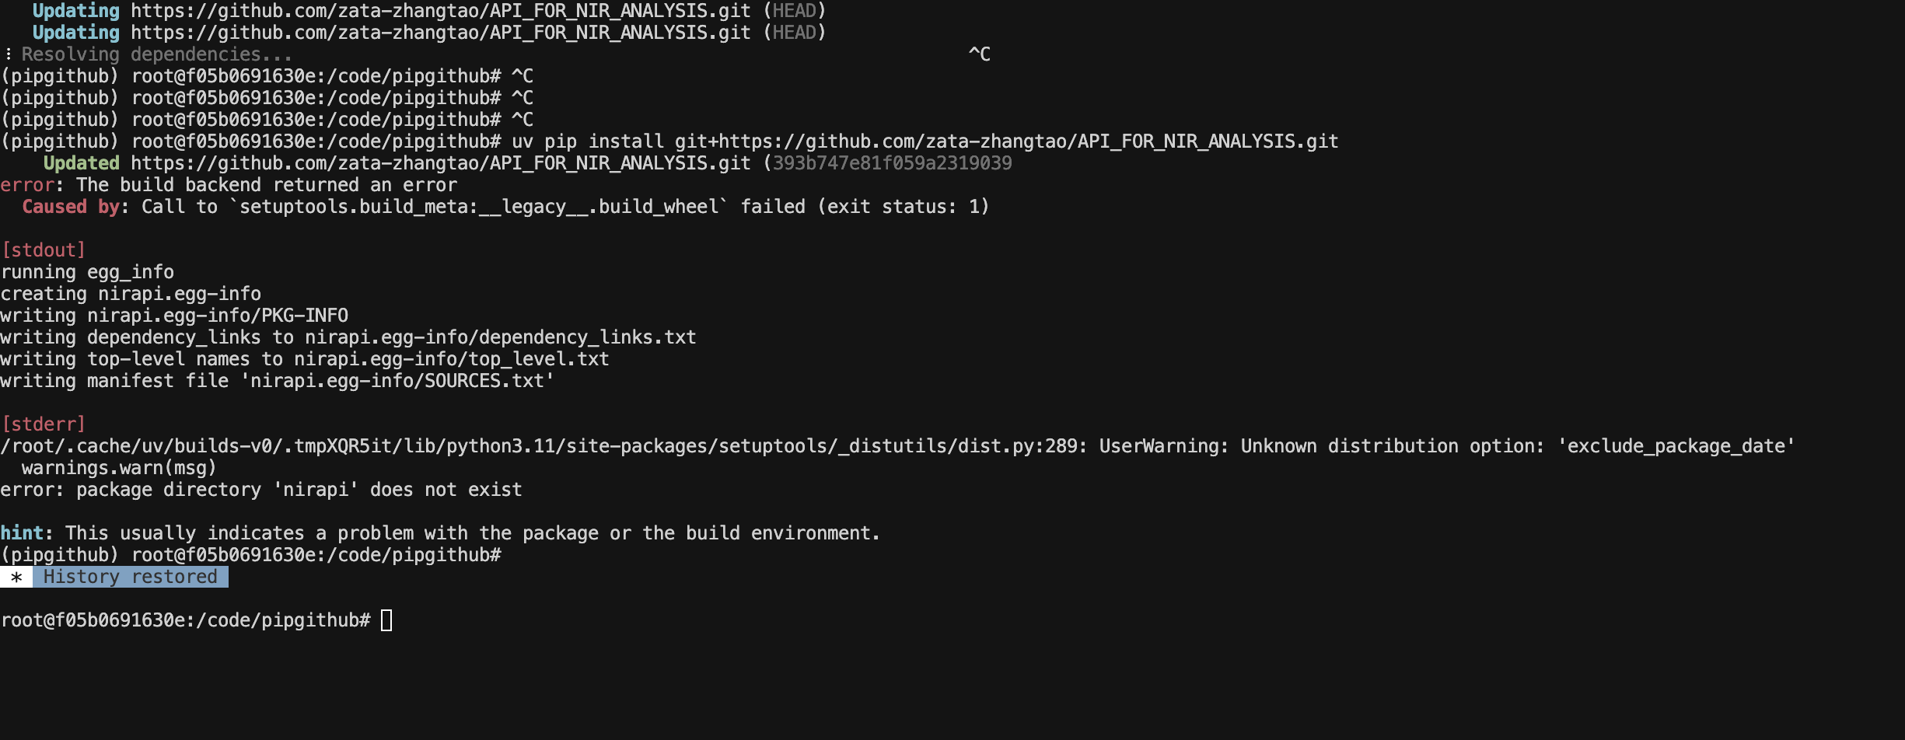The image size is (1905, 740).
Task: Click the Resolving dependencies status text
Action: tap(156, 54)
